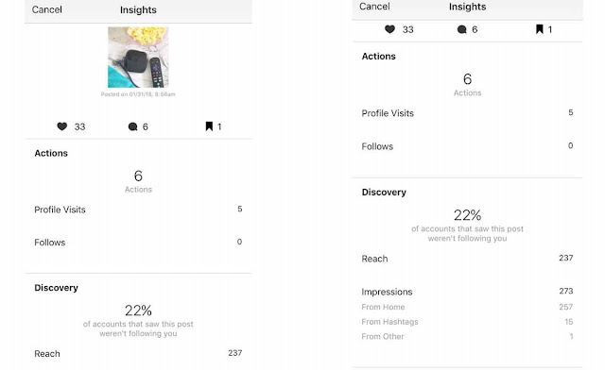Open the post thumbnail with Roku remote
This screenshot has width=605, height=370.
click(138, 57)
